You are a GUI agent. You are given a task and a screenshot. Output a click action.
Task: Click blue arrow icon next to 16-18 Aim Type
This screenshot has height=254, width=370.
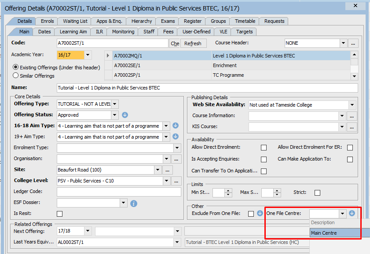[x=176, y=126]
